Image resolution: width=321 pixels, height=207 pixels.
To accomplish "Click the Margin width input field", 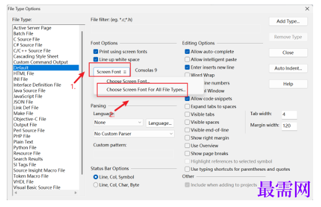I will (x=289, y=126).
